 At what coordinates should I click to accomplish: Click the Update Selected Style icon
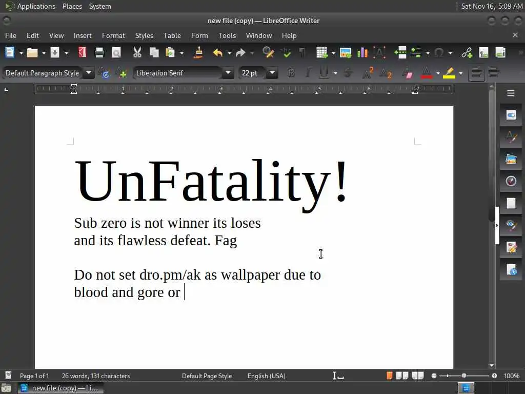click(104, 73)
